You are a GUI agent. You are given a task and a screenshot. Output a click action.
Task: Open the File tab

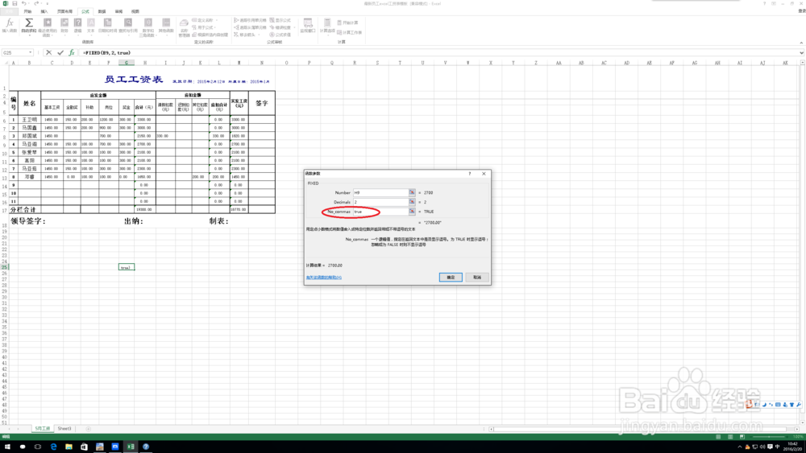coord(9,11)
